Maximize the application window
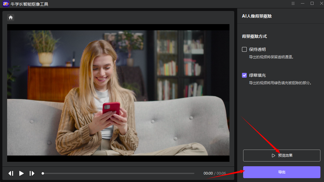This screenshot has width=324, height=182. [312, 3]
